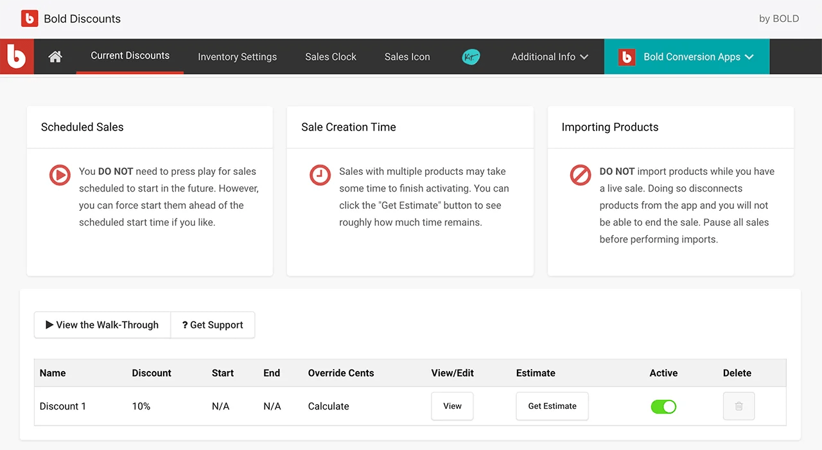Click the Get Support button

[213, 325]
